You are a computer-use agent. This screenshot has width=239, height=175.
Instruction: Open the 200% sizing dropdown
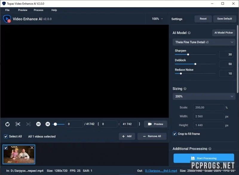(204, 96)
